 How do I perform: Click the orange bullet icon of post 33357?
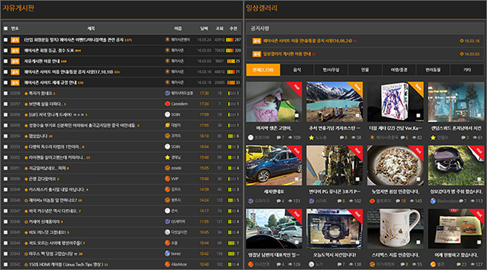(x=26, y=104)
